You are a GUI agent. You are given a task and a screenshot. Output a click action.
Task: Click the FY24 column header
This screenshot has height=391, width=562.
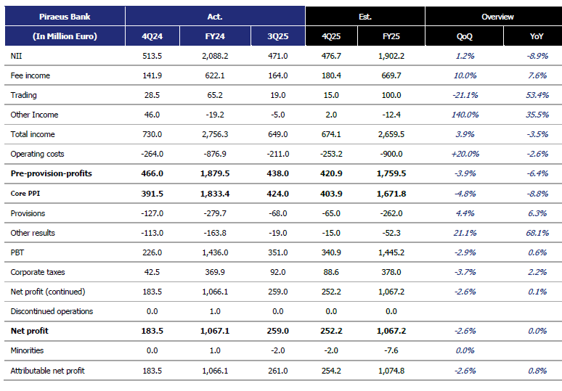click(215, 36)
